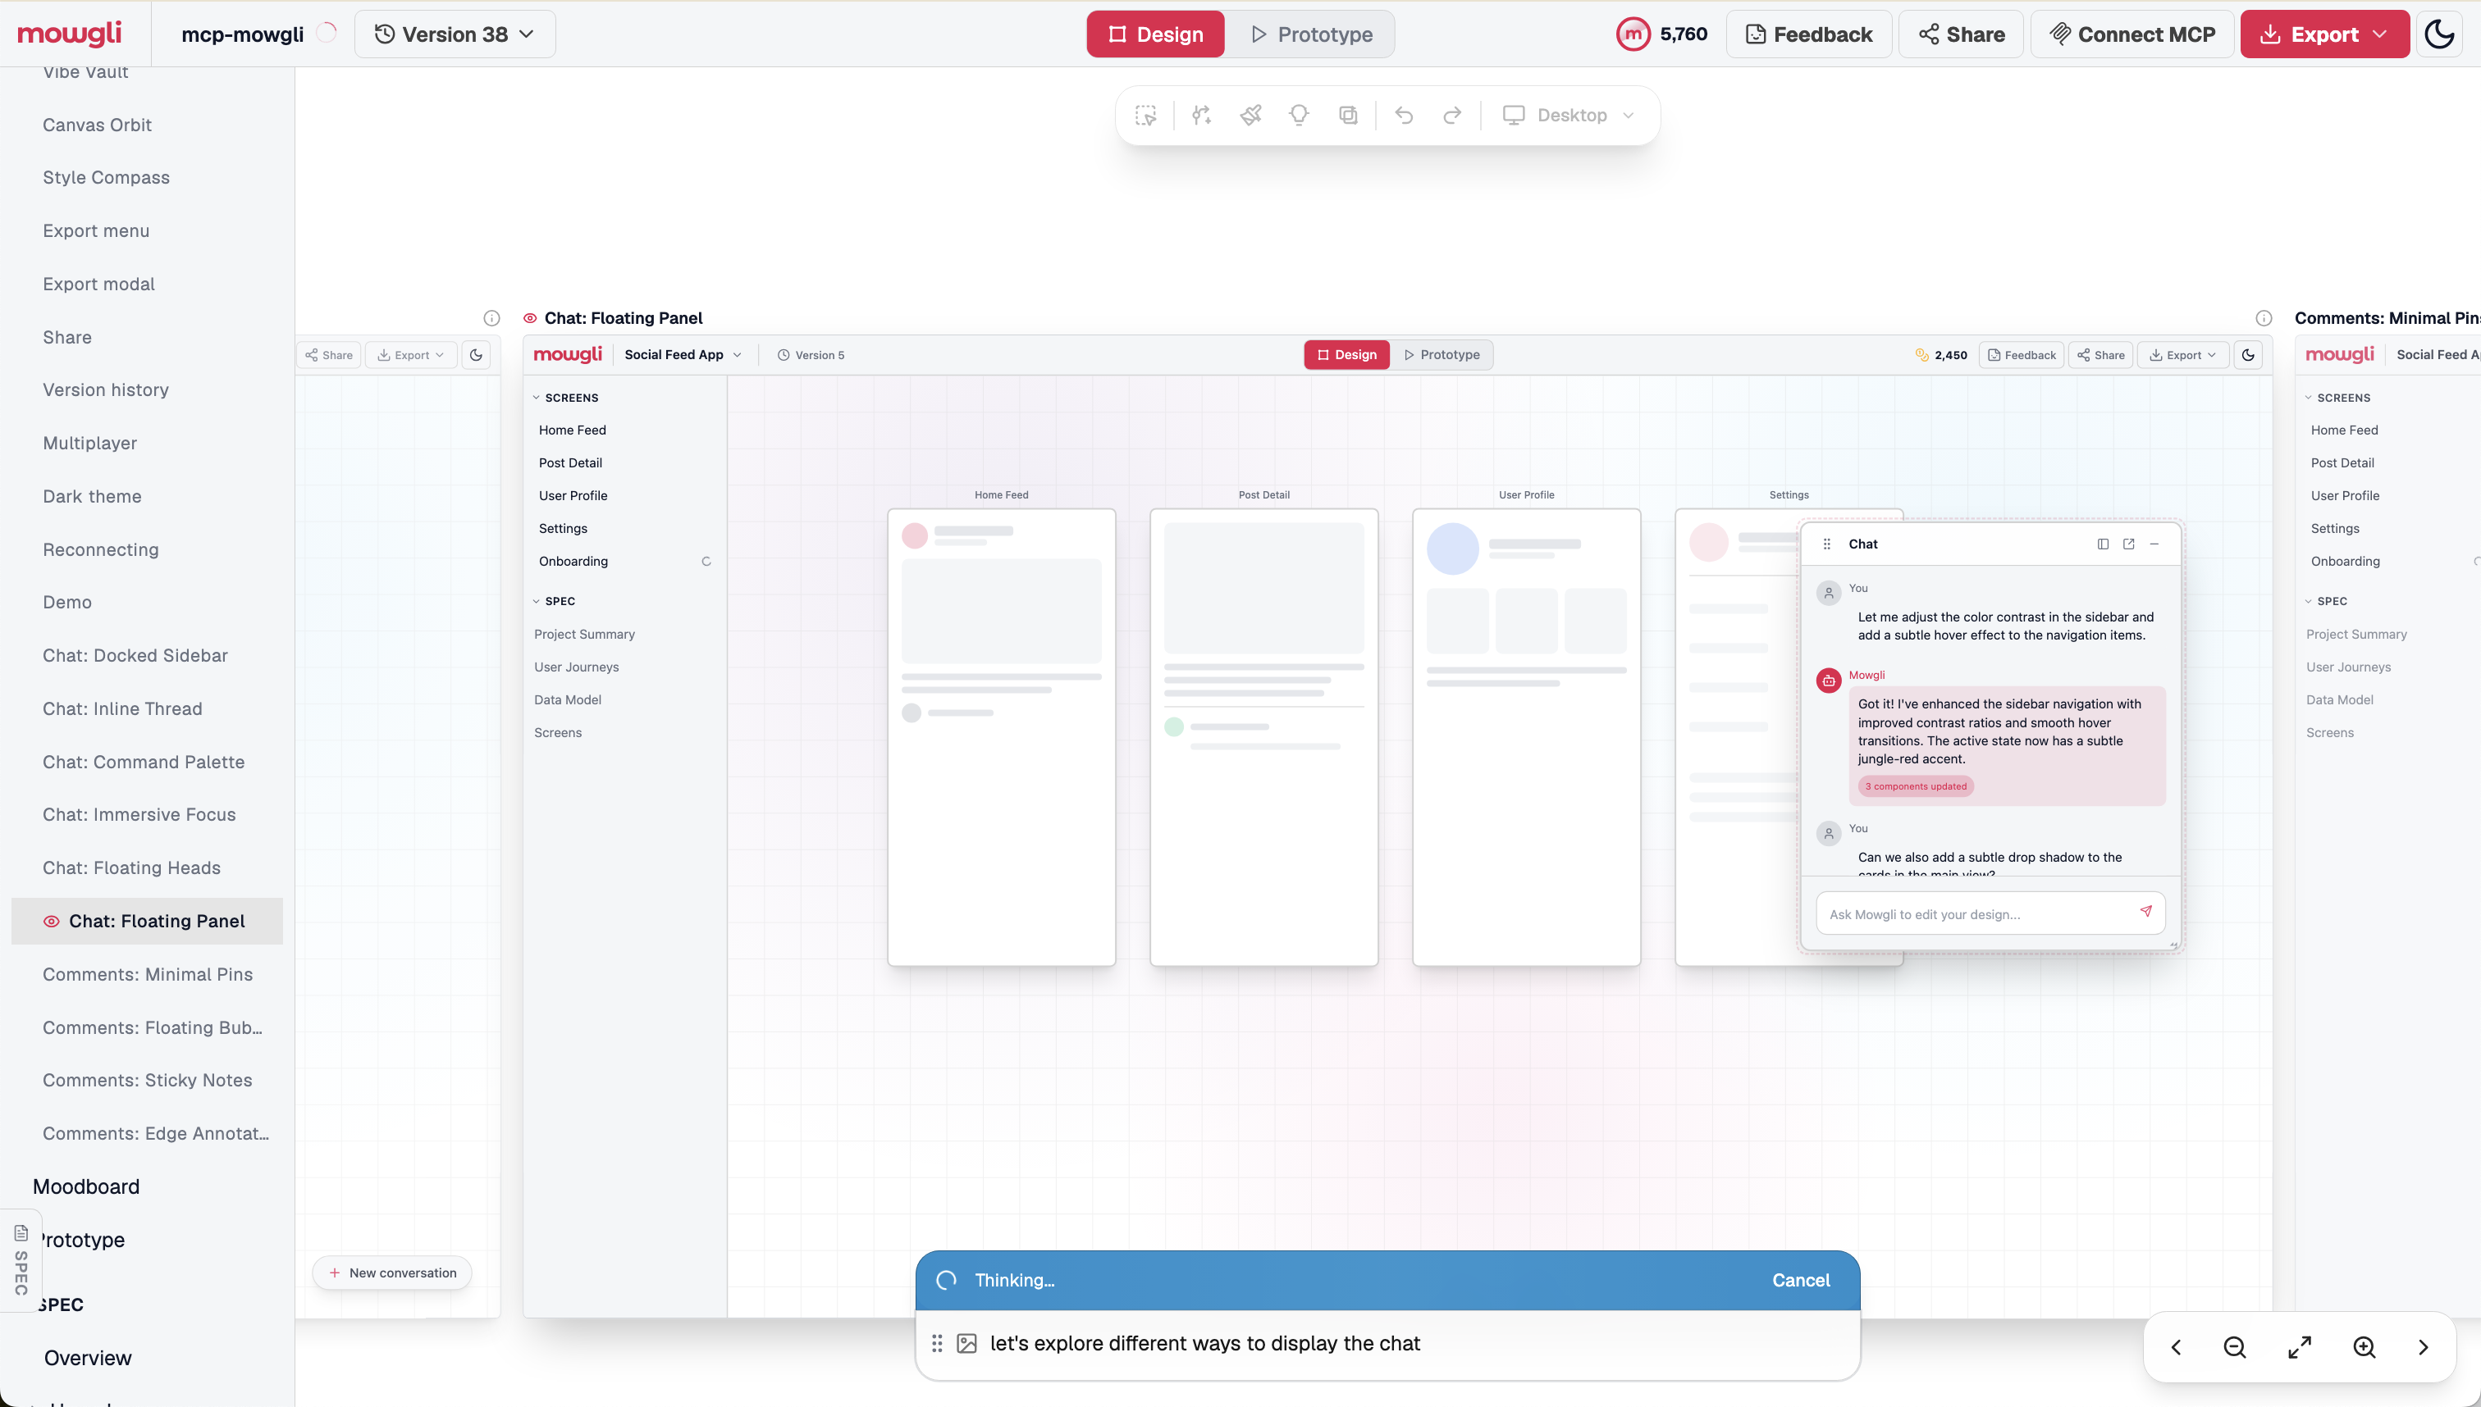2481x1407 pixels.
Task: Click the lightbulb ideas icon
Action: tap(1300, 115)
